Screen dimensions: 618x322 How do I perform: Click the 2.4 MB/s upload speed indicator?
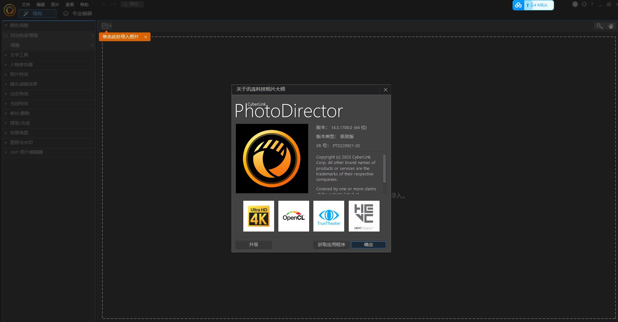tap(539, 5)
